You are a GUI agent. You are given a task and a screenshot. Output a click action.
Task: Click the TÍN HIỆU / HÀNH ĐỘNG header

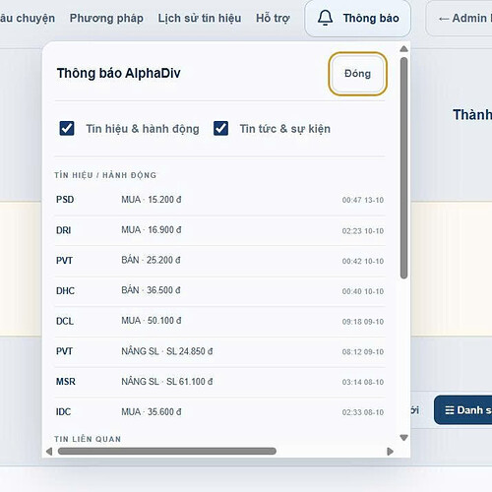105,175
